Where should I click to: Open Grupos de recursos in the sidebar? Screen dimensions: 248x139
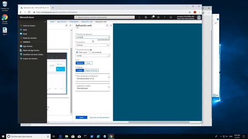30,58
